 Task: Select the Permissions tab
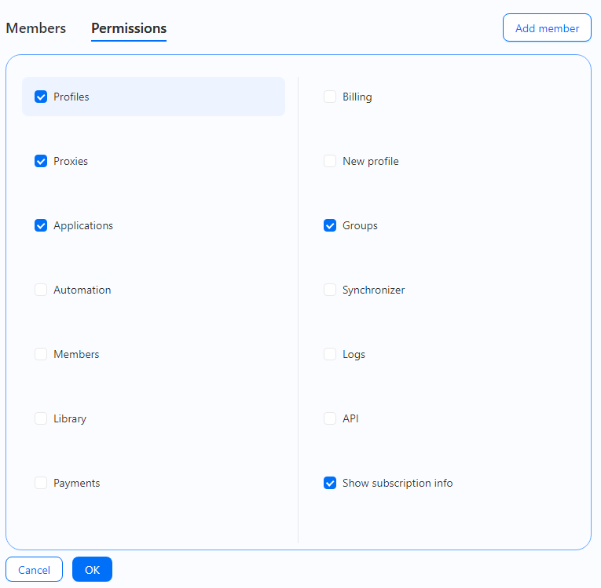[x=129, y=28]
